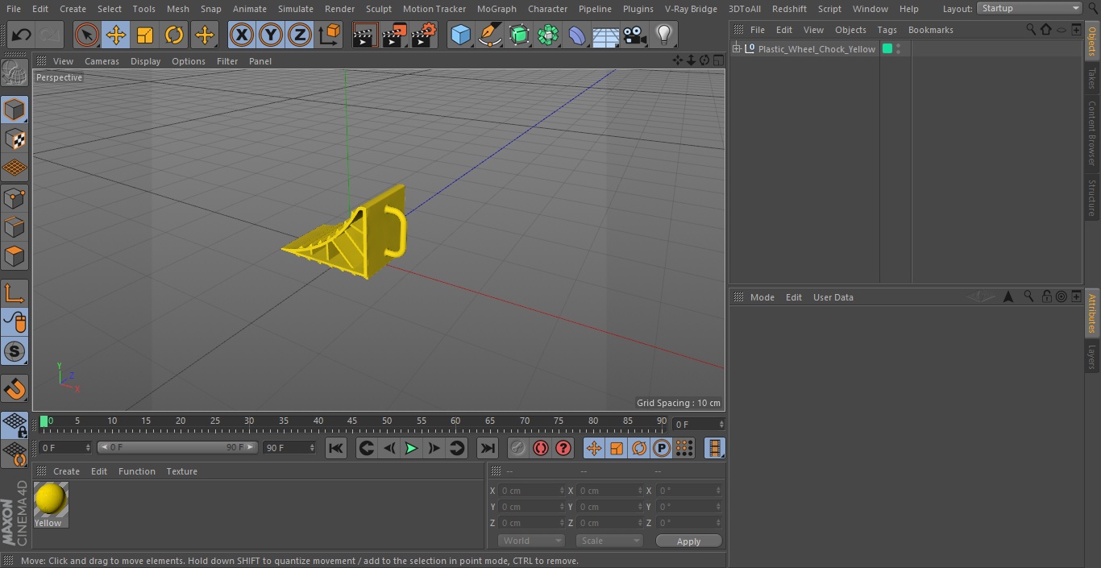
Task: Open Edit Render Settings
Action: point(424,35)
